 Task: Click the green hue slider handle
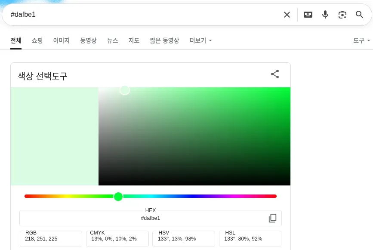[118, 196]
